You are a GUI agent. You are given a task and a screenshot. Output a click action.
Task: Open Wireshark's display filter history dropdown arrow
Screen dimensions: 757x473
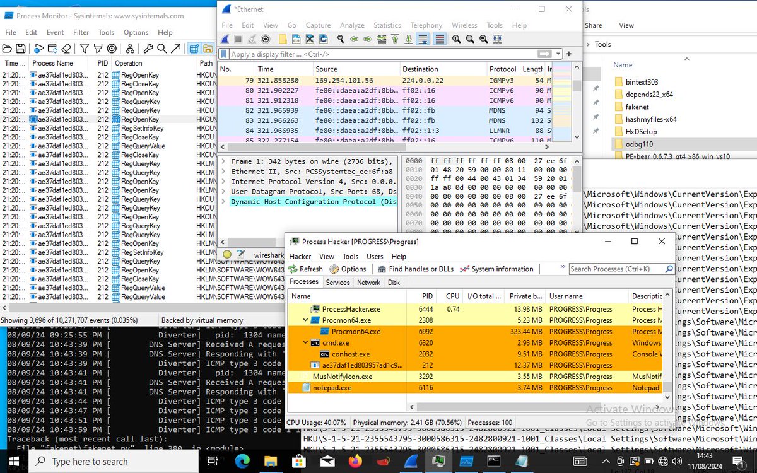pos(558,54)
